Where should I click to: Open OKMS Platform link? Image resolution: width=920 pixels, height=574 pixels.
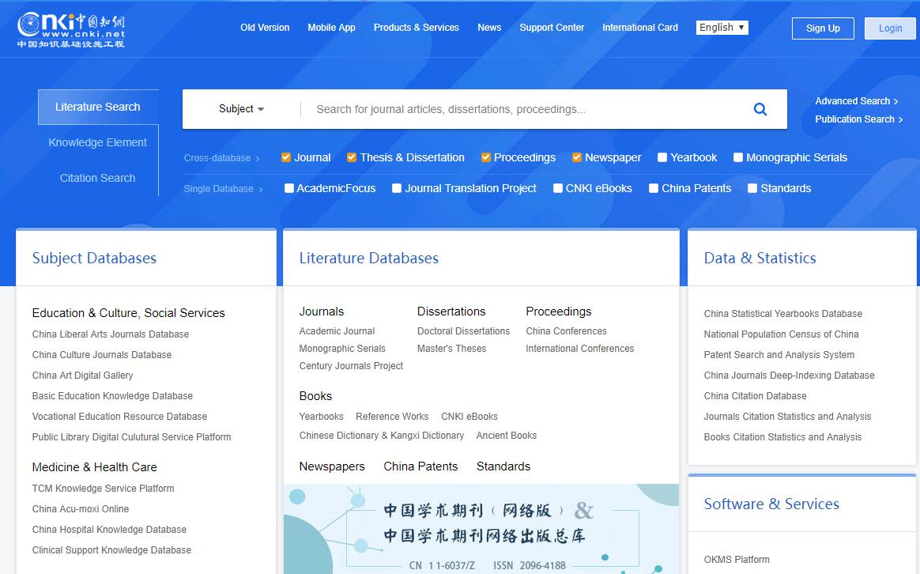click(737, 559)
